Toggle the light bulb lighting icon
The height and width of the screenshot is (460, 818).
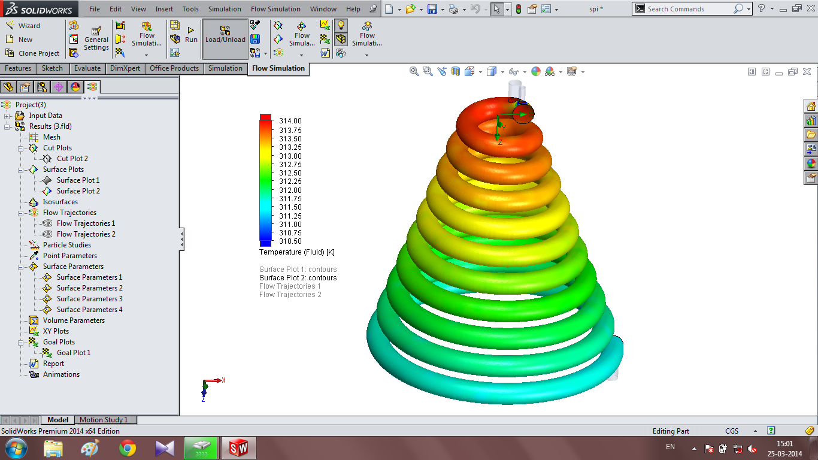tap(341, 25)
